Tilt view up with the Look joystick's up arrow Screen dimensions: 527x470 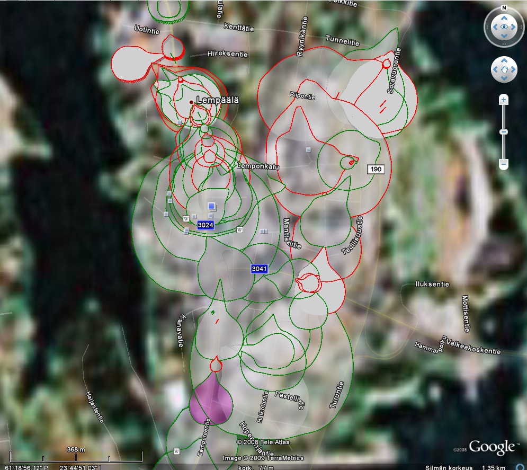[x=504, y=18]
